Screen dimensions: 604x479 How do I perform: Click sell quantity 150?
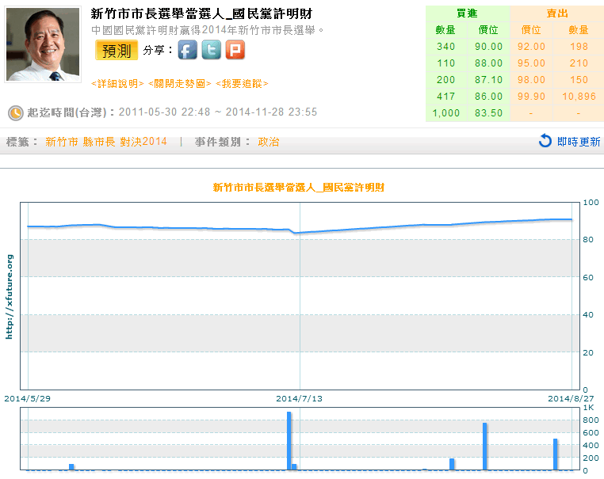pos(579,80)
